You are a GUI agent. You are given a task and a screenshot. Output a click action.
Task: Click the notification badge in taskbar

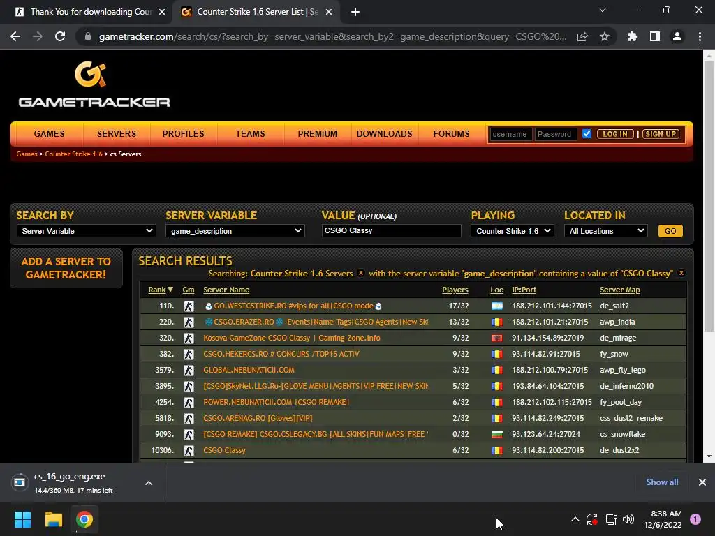click(x=695, y=519)
